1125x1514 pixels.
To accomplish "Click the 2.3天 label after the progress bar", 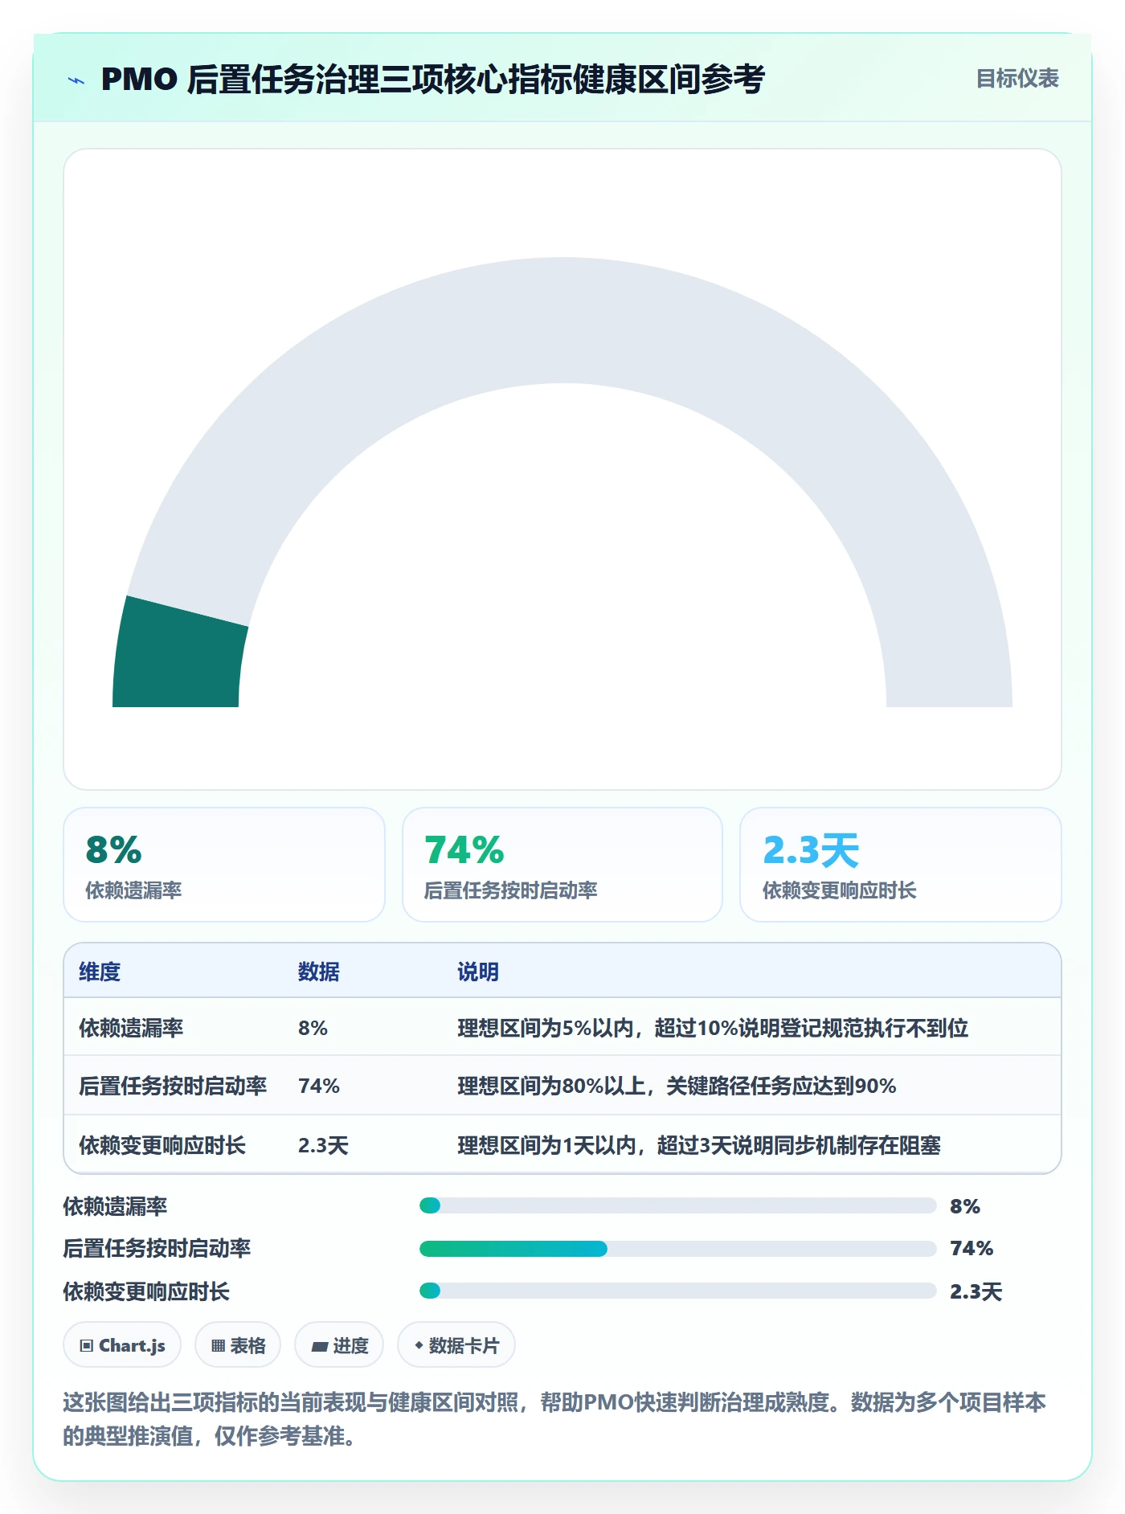I will (976, 1291).
